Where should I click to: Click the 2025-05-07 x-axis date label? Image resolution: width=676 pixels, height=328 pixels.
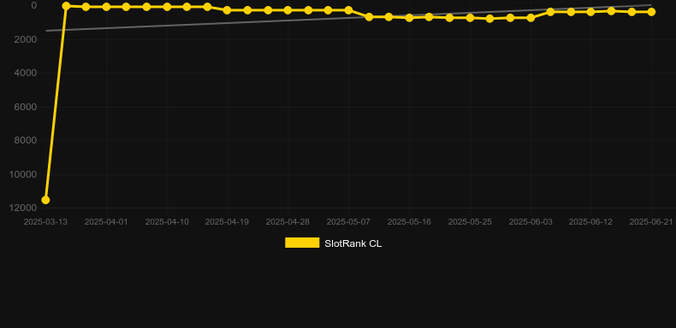coord(348,222)
